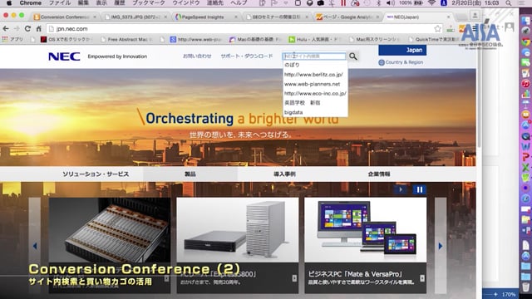Click the page vertical scrollbar
532x299 pixels.
[479, 101]
